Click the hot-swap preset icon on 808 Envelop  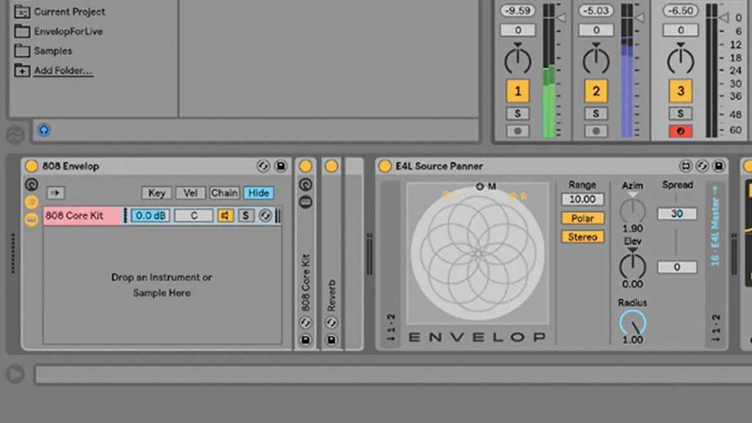tap(263, 166)
